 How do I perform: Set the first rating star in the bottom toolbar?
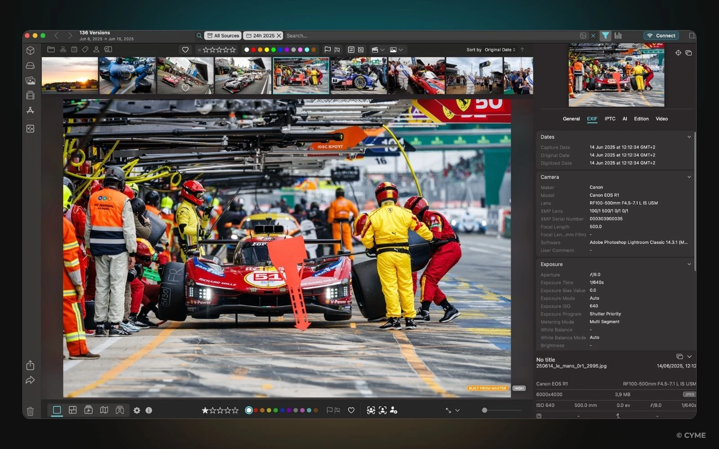[205, 410]
